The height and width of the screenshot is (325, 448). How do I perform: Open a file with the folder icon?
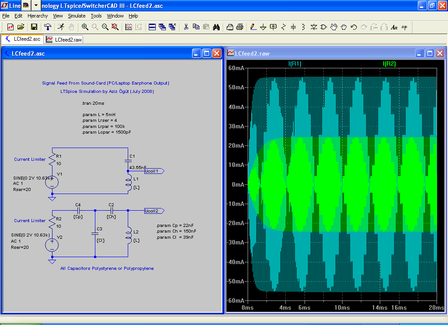click(21, 27)
